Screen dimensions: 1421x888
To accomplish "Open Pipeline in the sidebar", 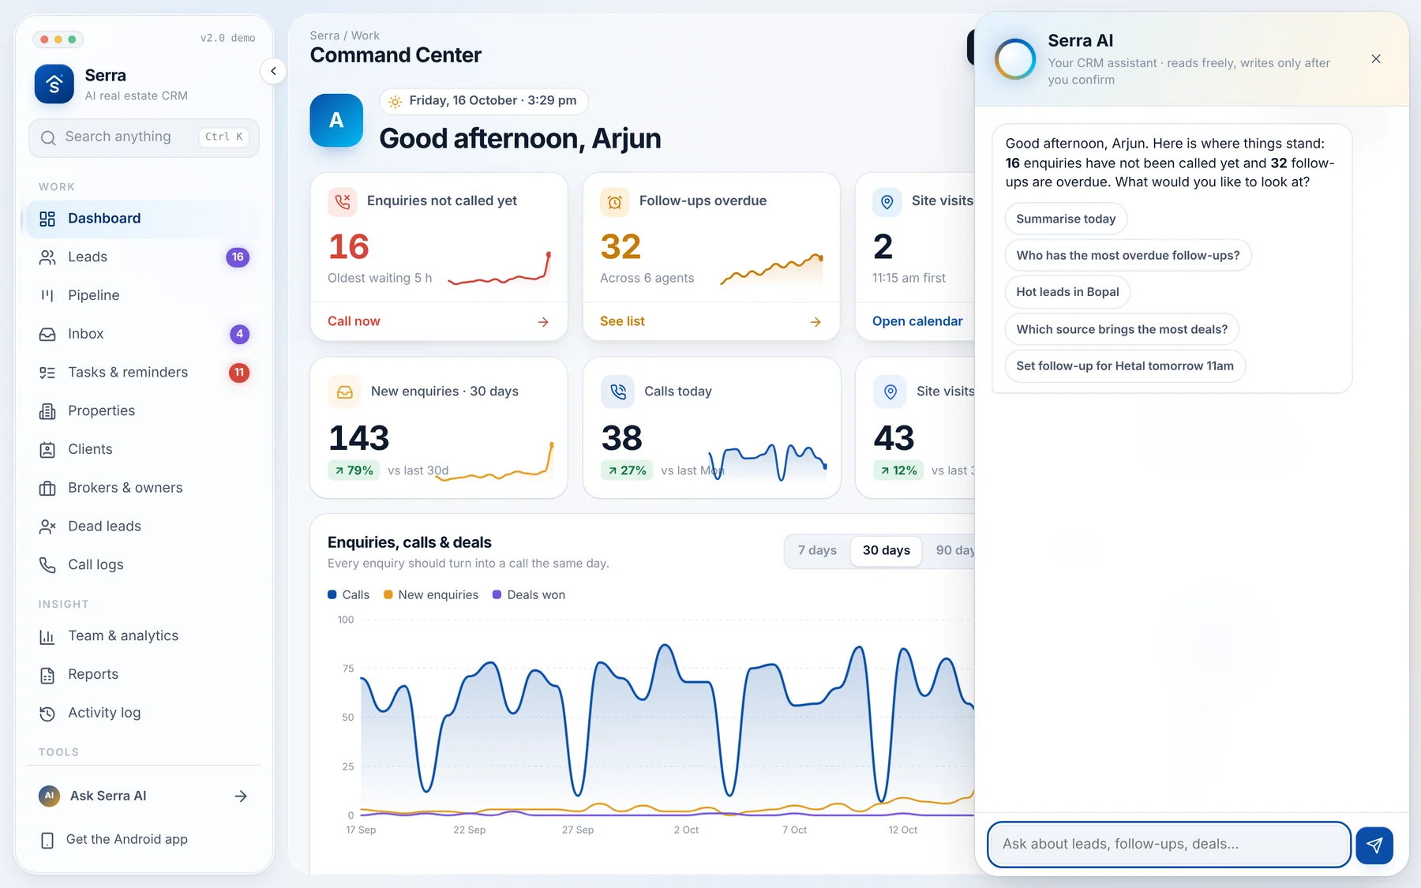I will pos(144,295).
